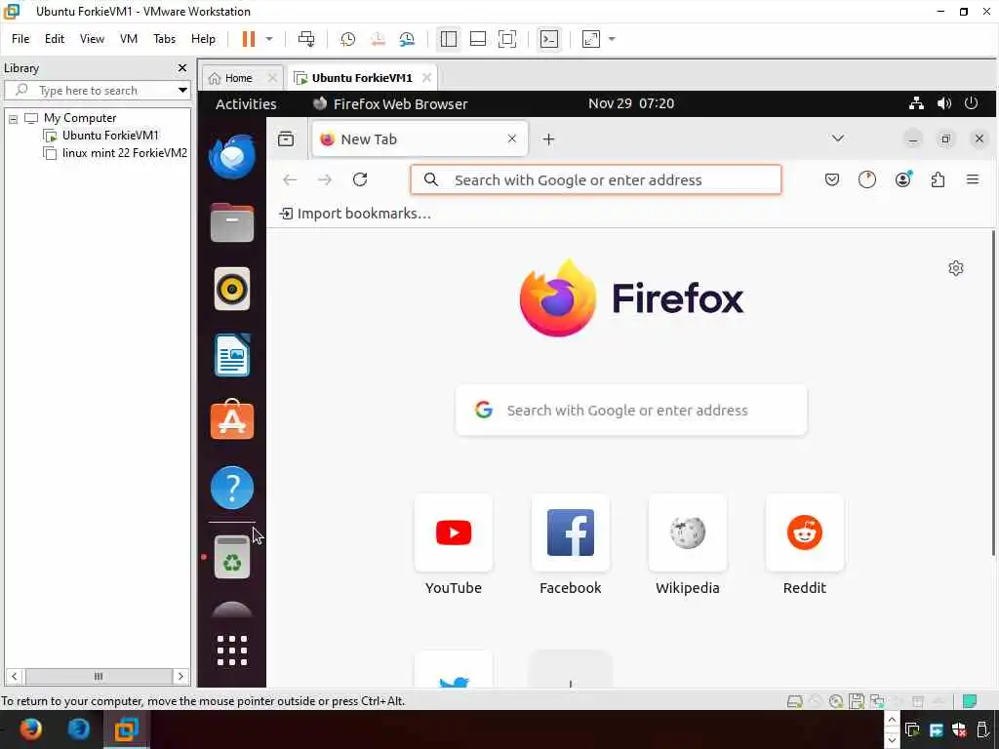
Task: Open VMware console view icon
Action: [x=549, y=39]
